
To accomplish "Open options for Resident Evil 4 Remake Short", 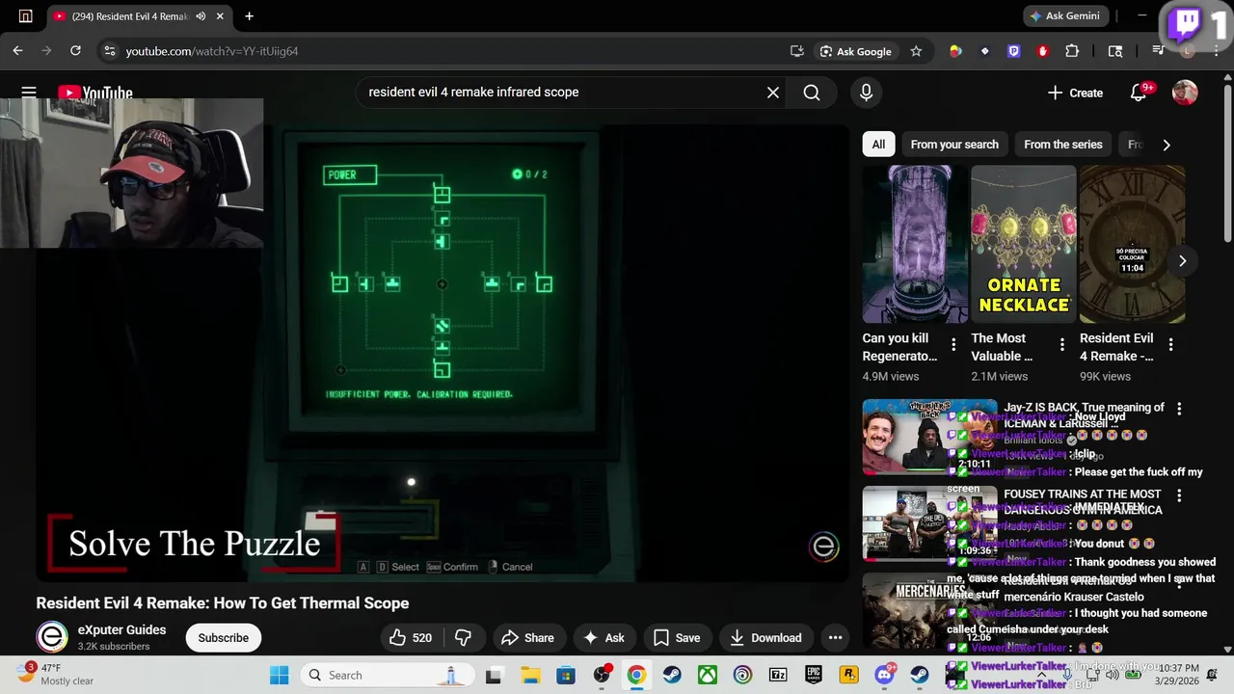I will point(1170,344).
